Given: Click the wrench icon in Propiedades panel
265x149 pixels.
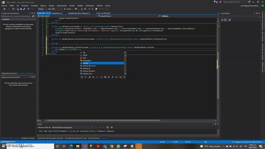Looking at the screenshot, I should pyautogui.click(x=229, y=20).
